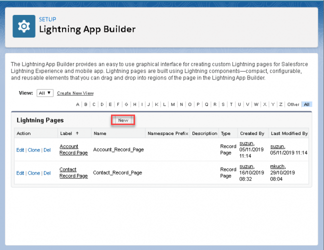
Task: Select the Other alphabet filter
Action: click(293, 104)
